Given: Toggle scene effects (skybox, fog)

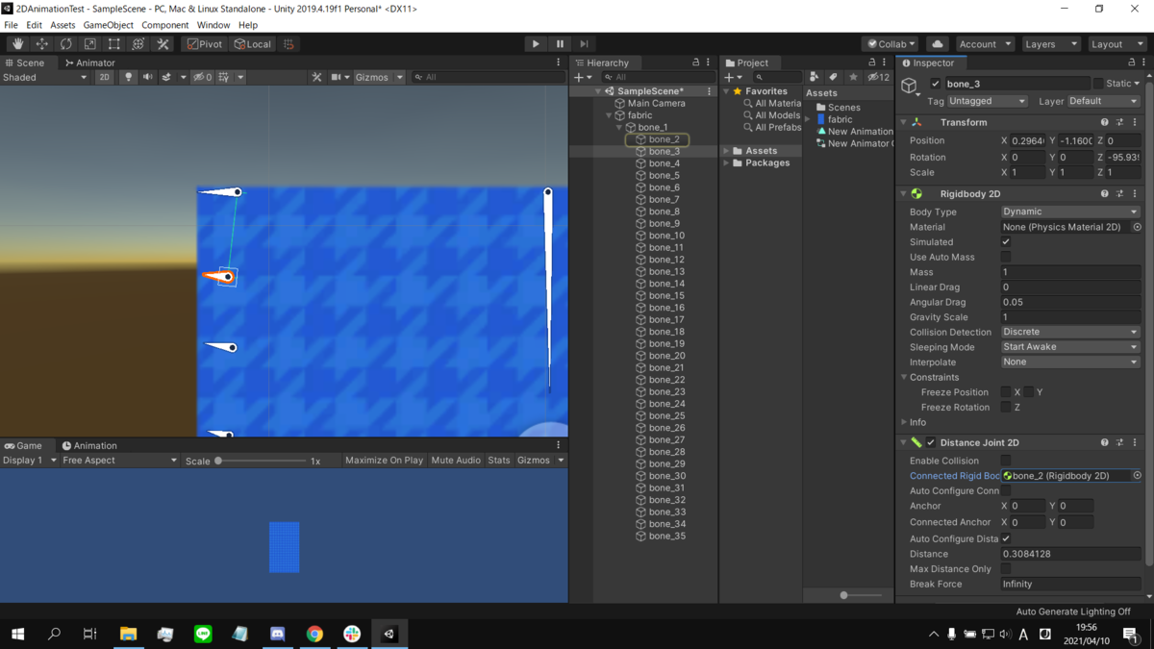Looking at the screenshot, I should coord(166,77).
